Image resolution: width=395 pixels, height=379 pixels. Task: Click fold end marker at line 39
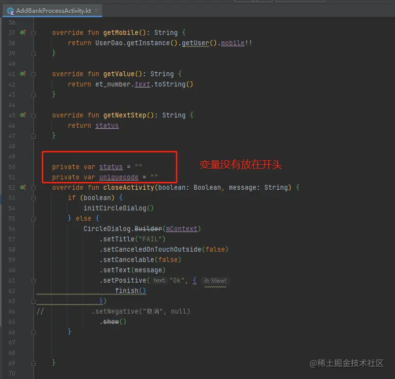pyautogui.click(x=33, y=54)
